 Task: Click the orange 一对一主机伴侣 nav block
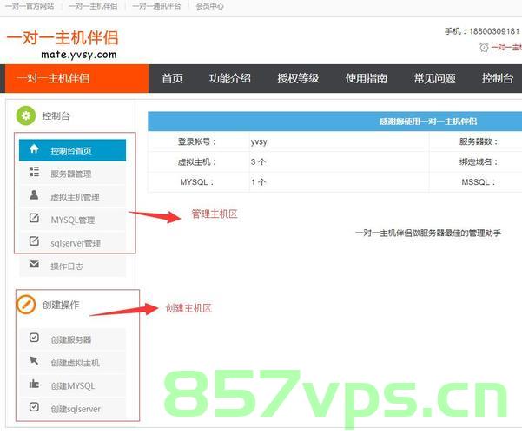(77, 78)
